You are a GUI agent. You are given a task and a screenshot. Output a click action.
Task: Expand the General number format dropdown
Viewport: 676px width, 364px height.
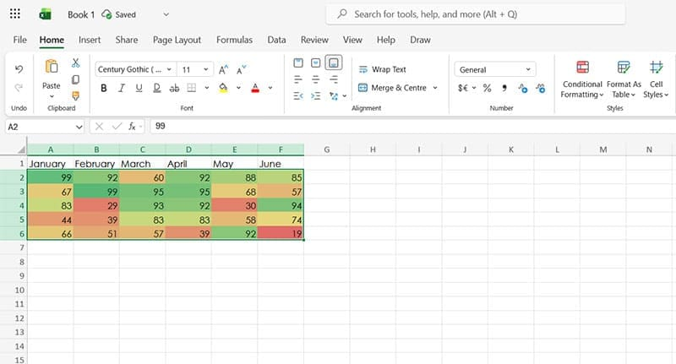pos(495,69)
